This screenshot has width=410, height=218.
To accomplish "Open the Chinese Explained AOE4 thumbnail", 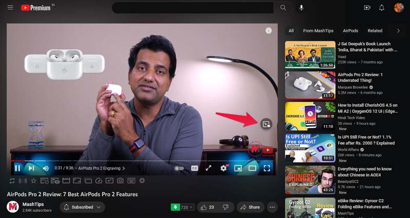I will pyautogui.click(x=310, y=180).
